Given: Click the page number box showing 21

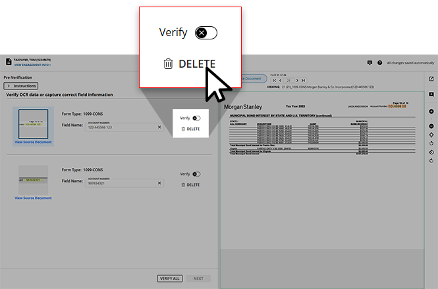Looking at the screenshot, I should click(x=288, y=81).
